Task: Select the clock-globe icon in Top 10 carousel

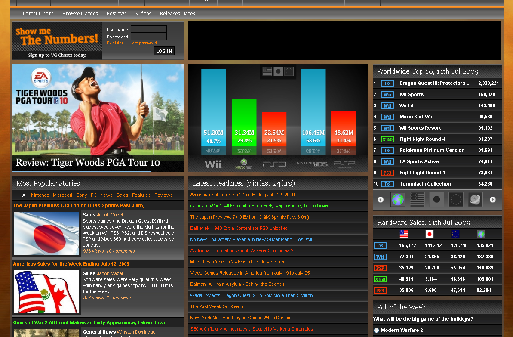Action: tap(475, 199)
